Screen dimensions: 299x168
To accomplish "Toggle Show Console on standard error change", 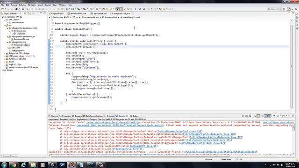I will point(269,116).
